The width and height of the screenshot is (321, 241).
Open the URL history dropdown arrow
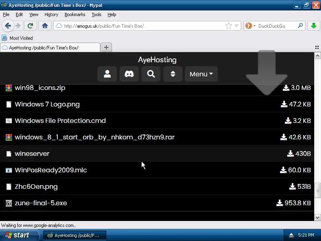(x=236, y=26)
